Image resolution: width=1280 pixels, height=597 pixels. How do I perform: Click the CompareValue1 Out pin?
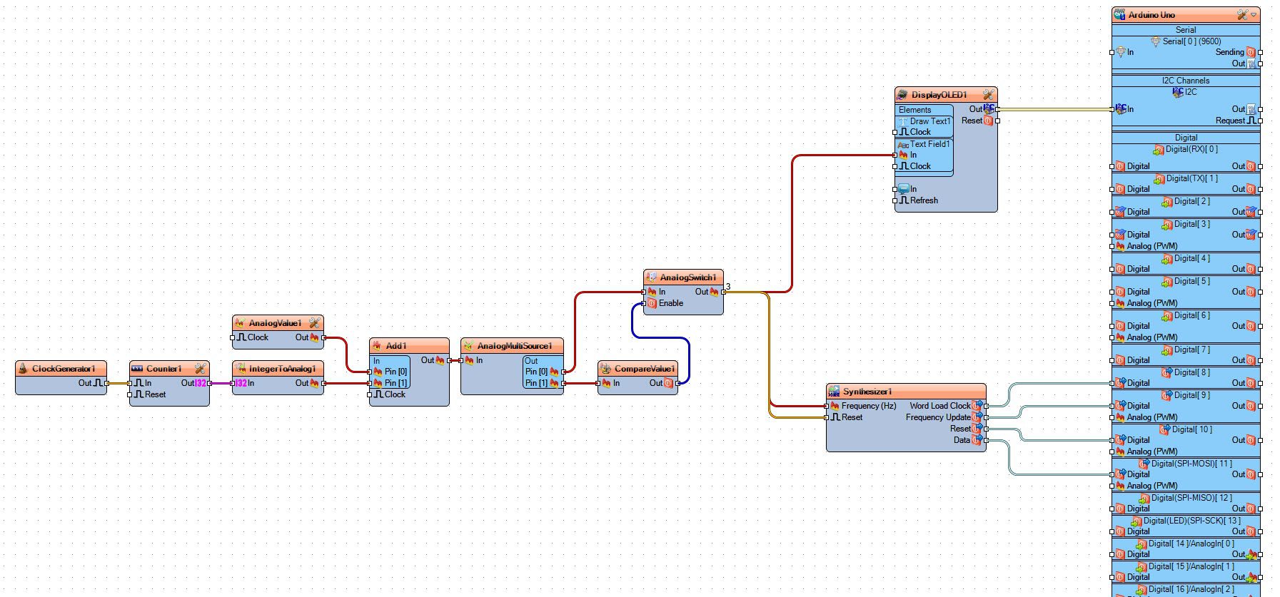tap(678, 383)
